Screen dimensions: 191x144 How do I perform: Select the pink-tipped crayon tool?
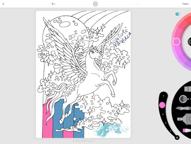tap(187, 130)
